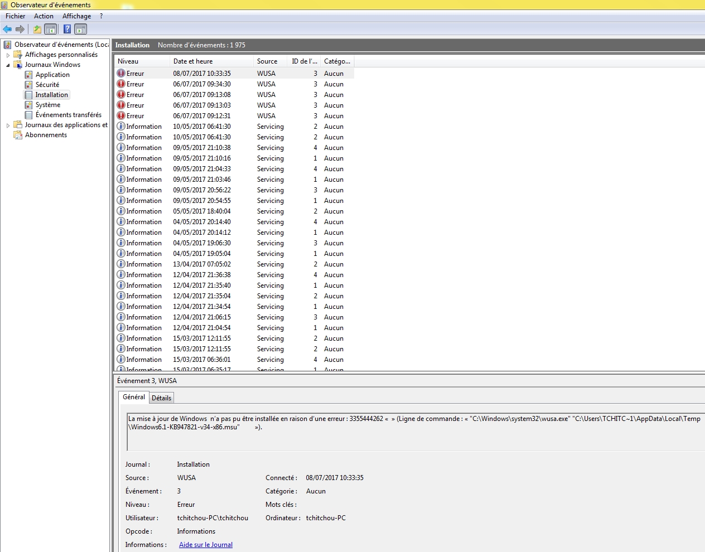Viewport: 705px width, 552px height.
Task: Select Information event dated 04/05/2017 19:06:30
Action: (234, 243)
